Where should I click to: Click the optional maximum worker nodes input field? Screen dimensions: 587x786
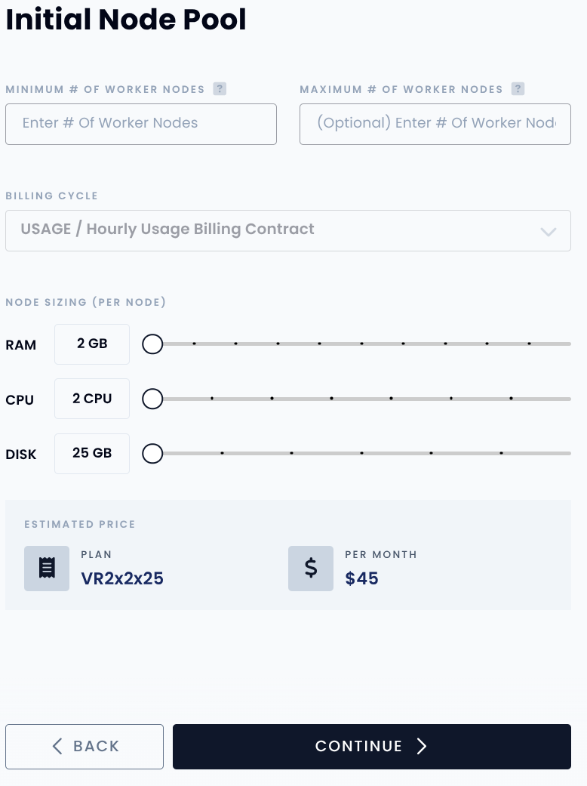[x=435, y=124]
